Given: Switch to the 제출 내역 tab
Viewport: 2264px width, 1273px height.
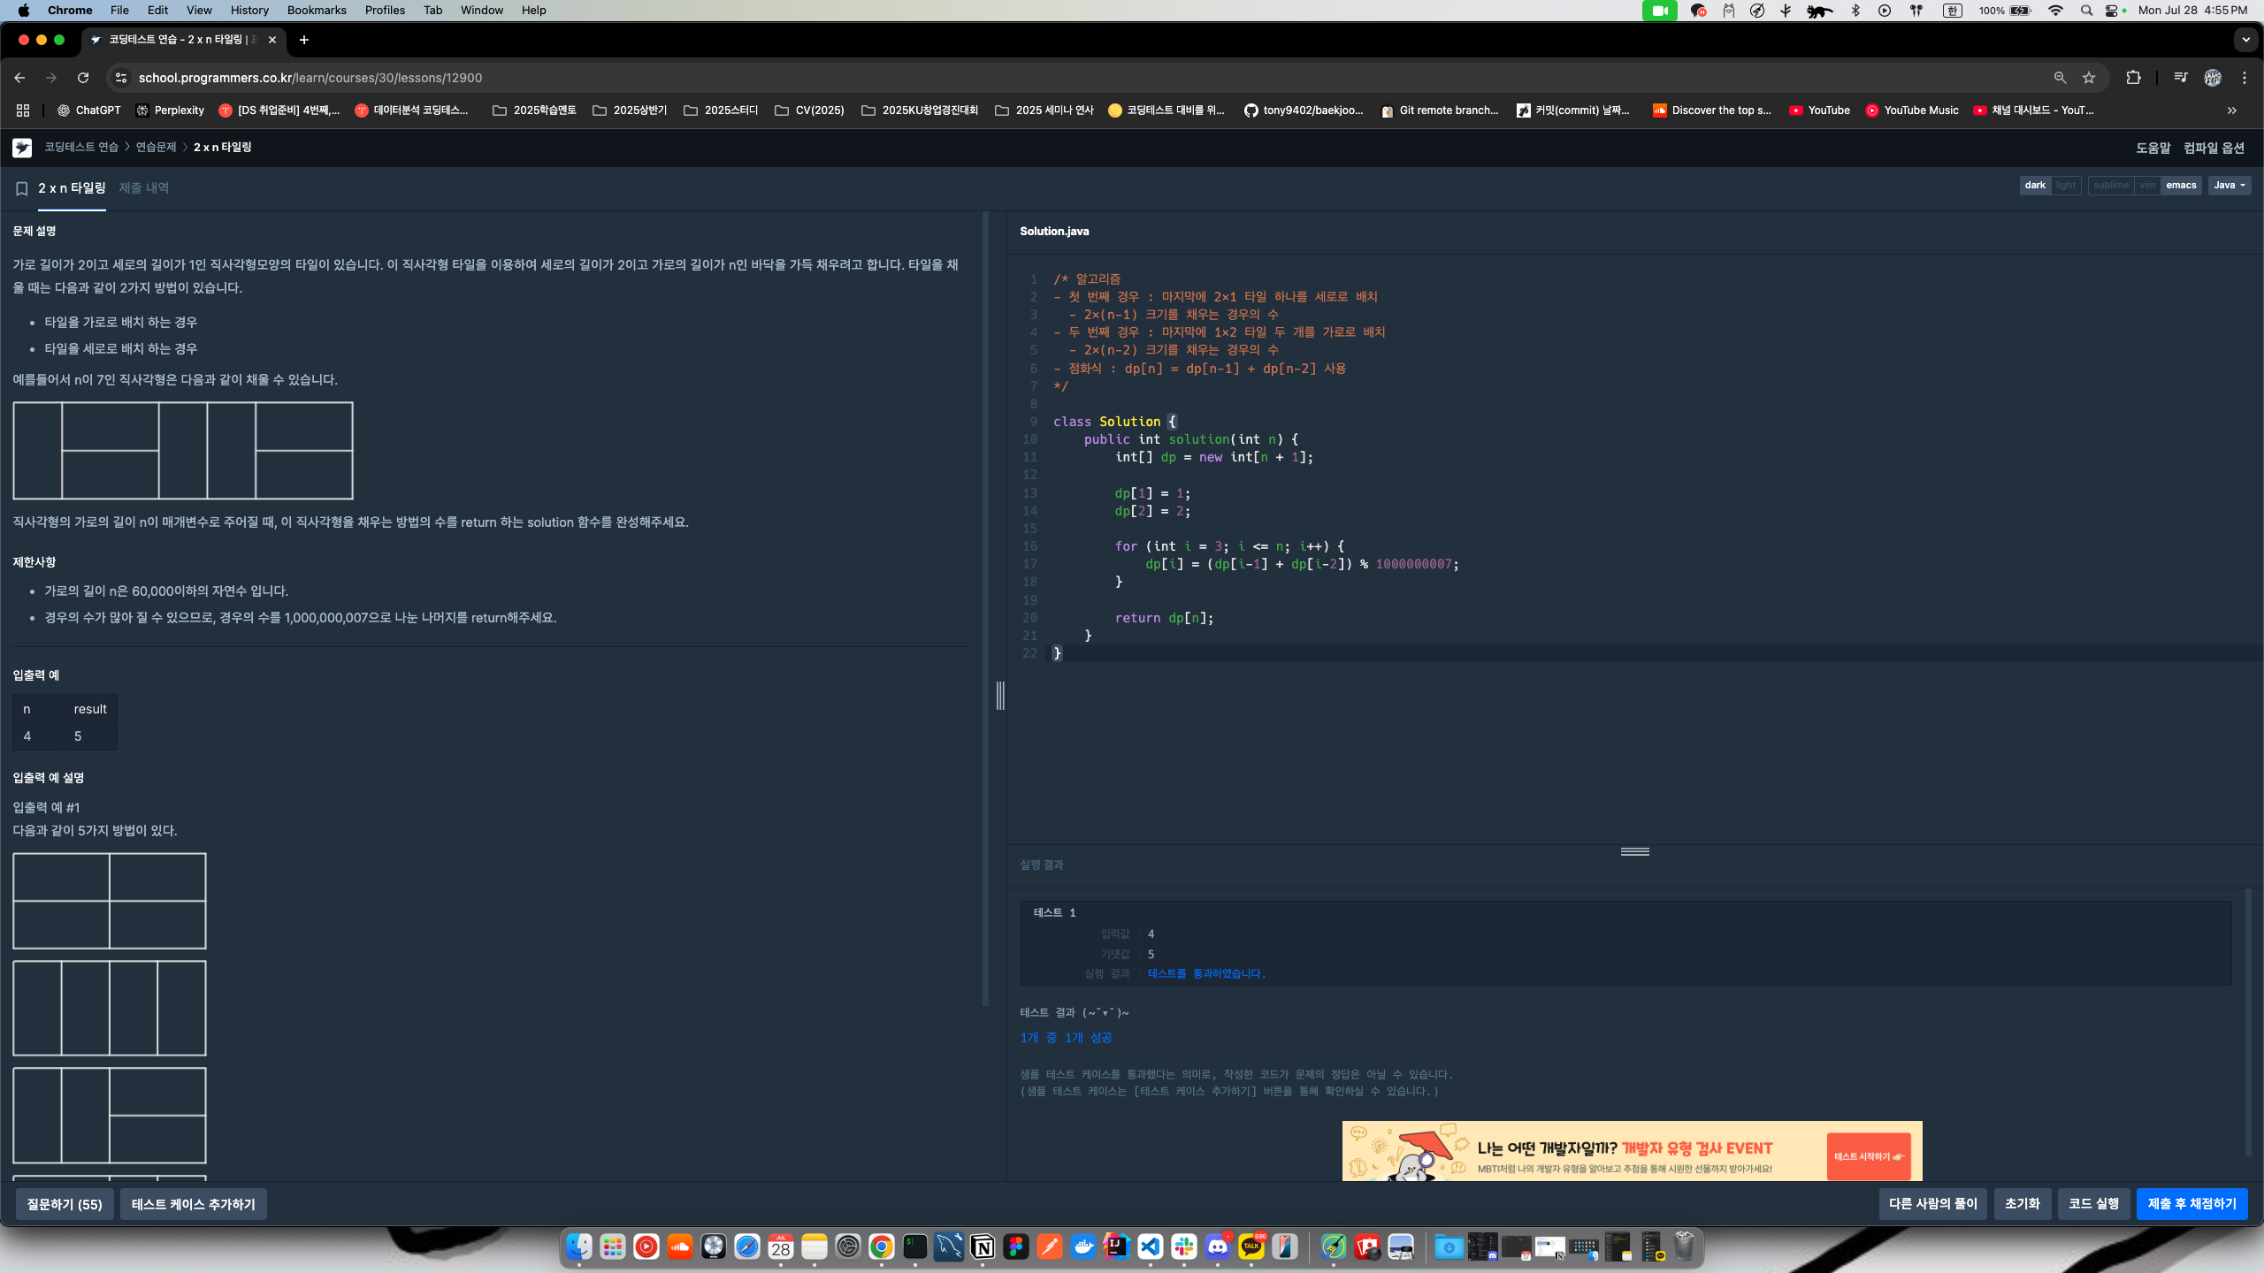Looking at the screenshot, I should click(144, 188).
